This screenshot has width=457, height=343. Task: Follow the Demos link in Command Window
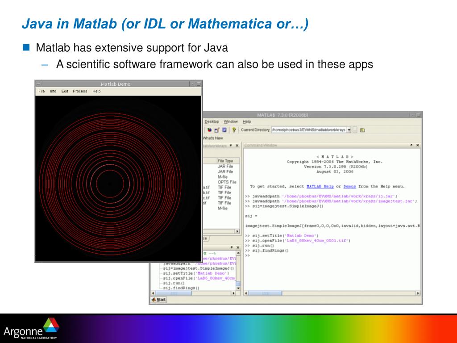349,186
